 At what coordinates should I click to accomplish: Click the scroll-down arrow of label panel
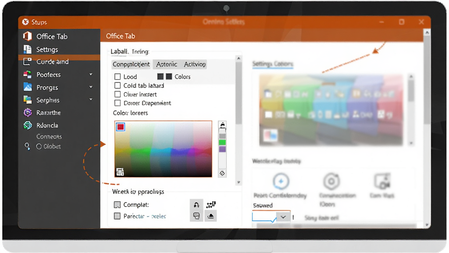pos(239,182)
